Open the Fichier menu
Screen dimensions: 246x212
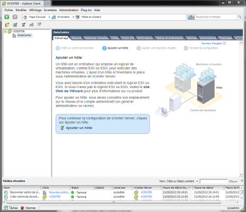click(9, 10)
